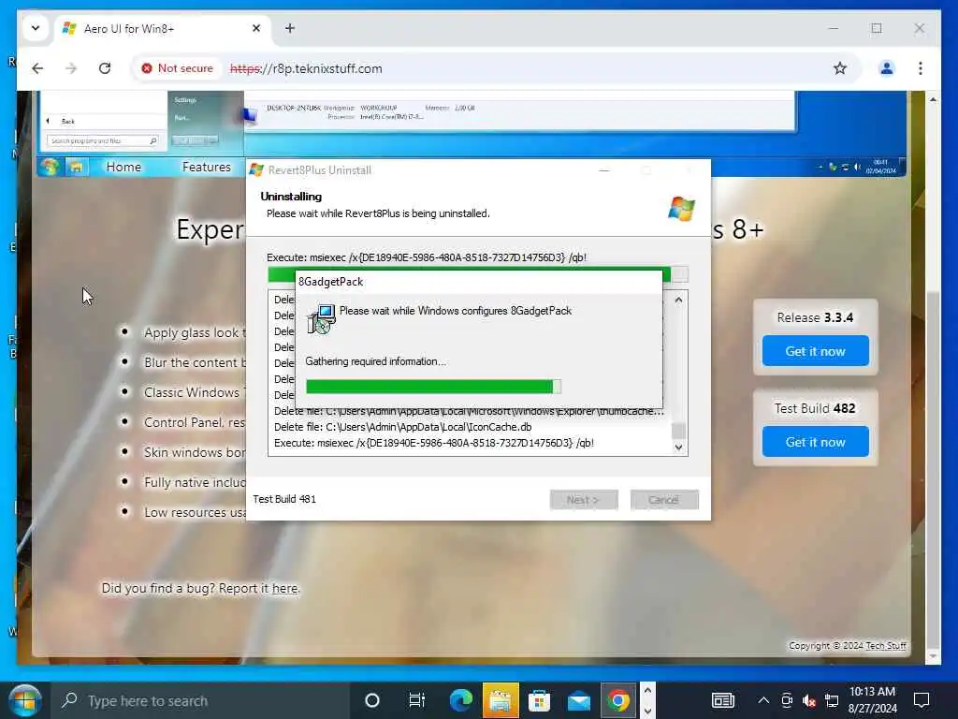Open Chrome three-dot menu
The height and width of the screenshot is (719, 958).
pos(921,68)
